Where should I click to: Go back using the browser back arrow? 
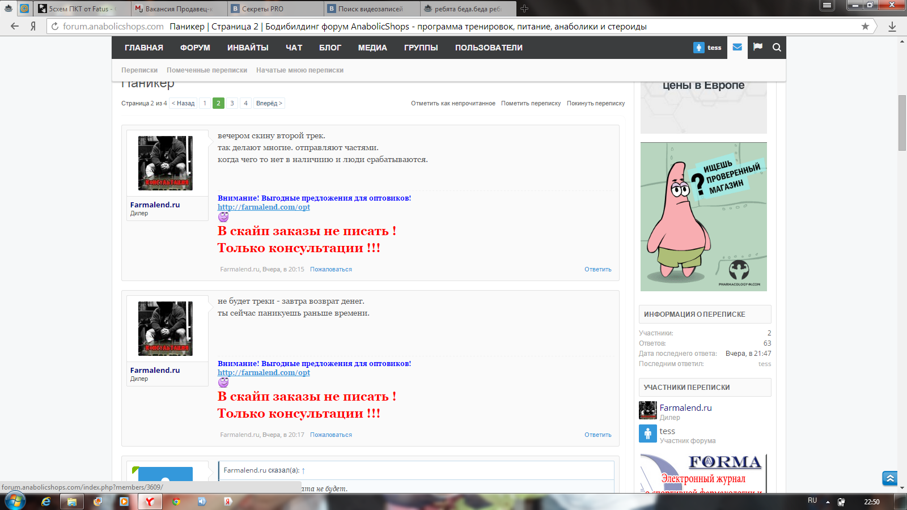pyautogui.click(x=15, y=27)
